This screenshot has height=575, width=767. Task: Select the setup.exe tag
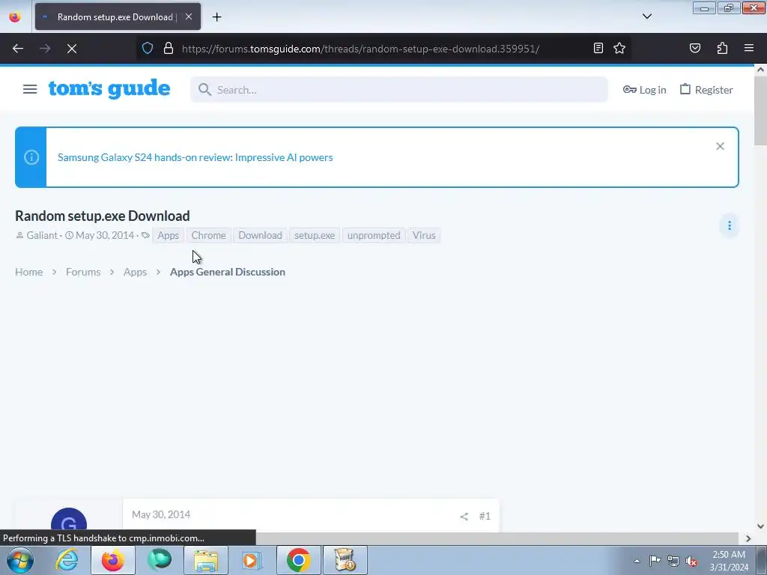(315, 235)
